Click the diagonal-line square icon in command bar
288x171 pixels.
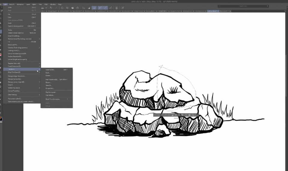tap(84, 8)
